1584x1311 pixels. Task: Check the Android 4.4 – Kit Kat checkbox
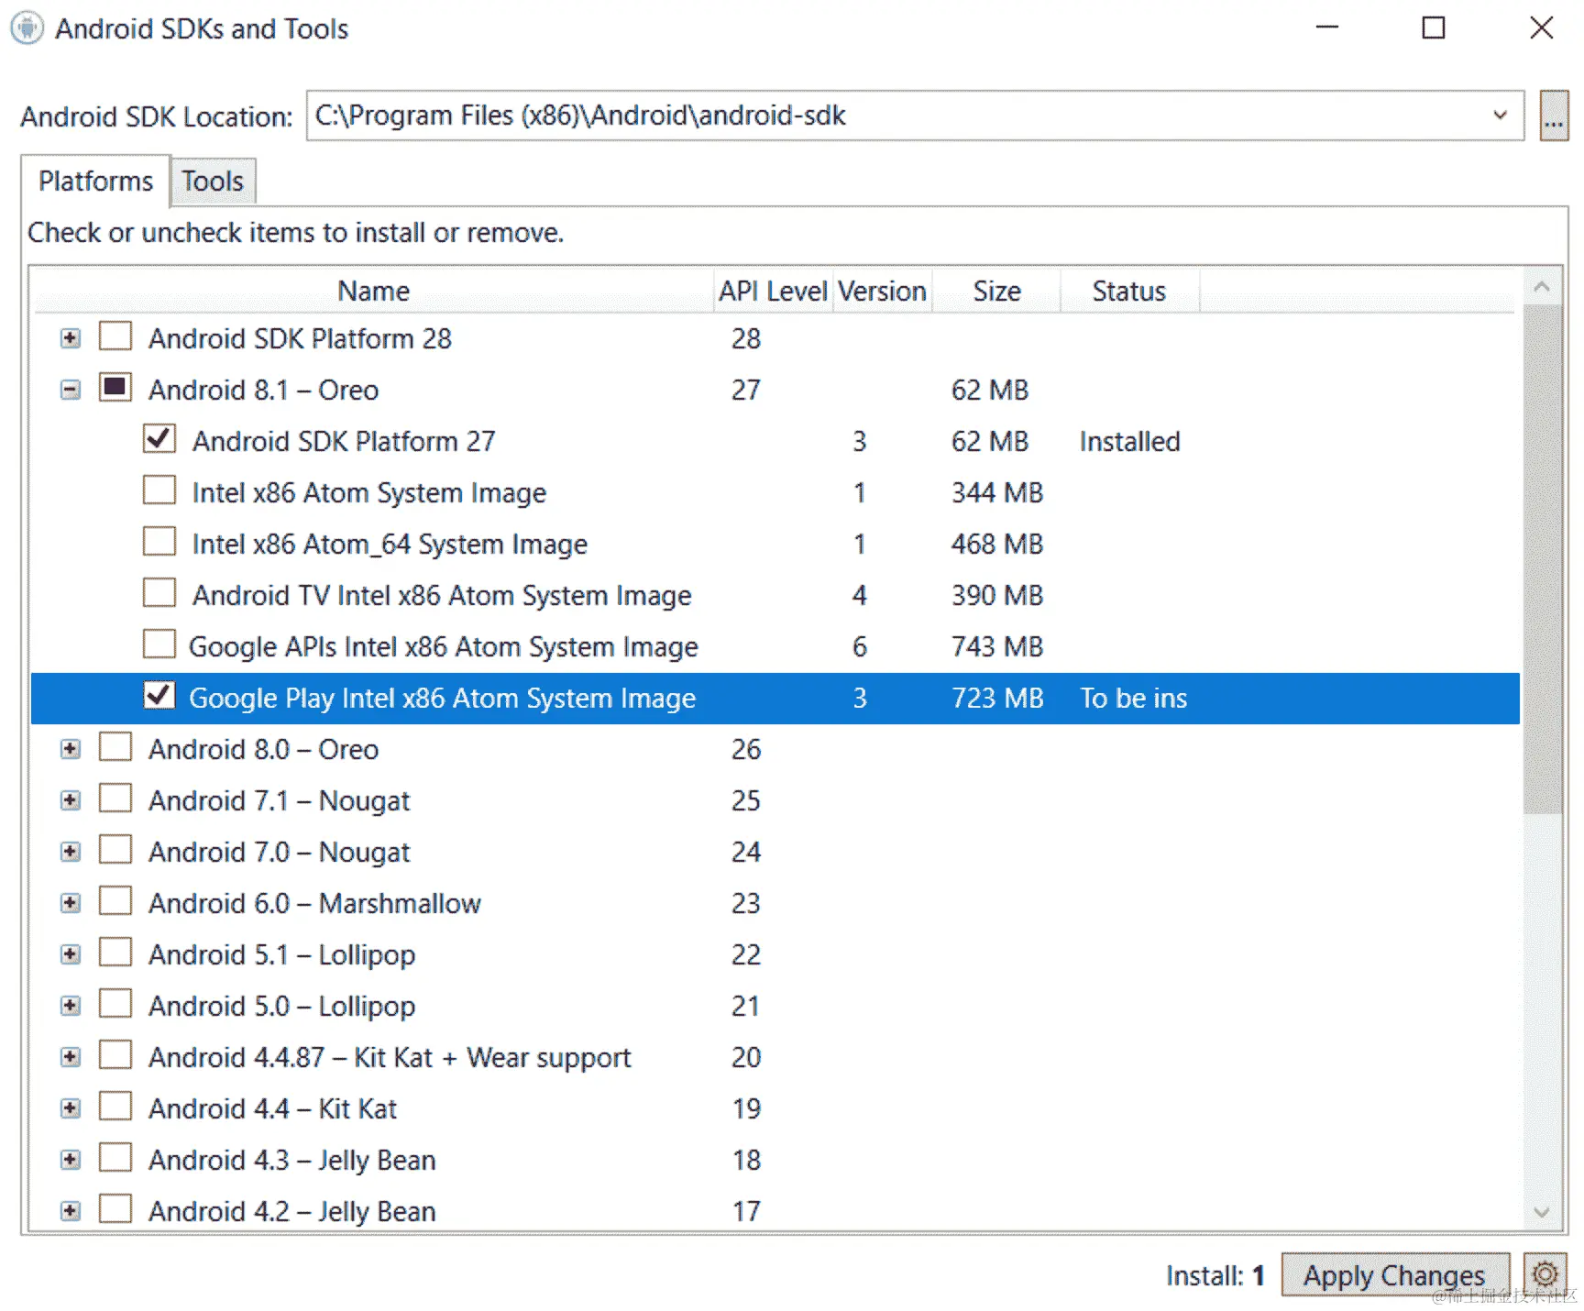tap(115, 1106)
